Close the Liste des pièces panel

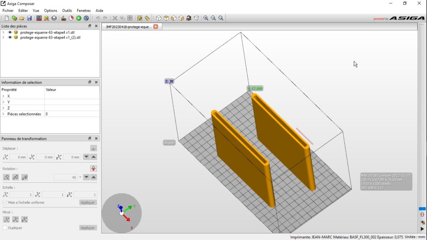click(96, 26)
